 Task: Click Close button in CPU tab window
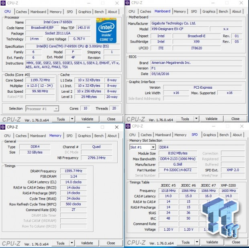(111, 119)
